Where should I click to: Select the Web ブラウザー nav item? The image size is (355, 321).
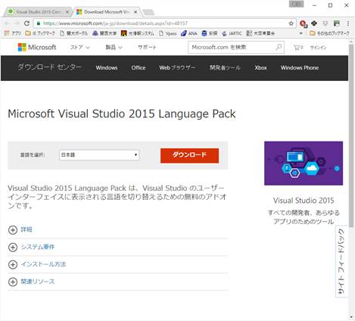[177, 67]
